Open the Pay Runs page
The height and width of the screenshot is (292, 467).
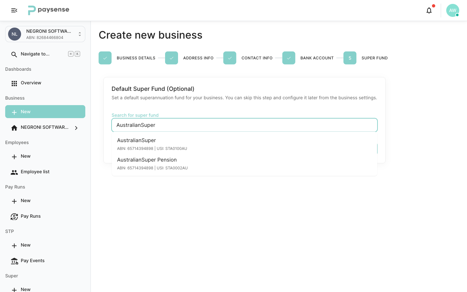point(45,216)
